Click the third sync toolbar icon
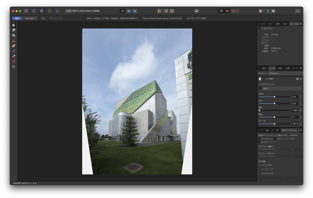The image size is (313, 198). tap(172, 11)
